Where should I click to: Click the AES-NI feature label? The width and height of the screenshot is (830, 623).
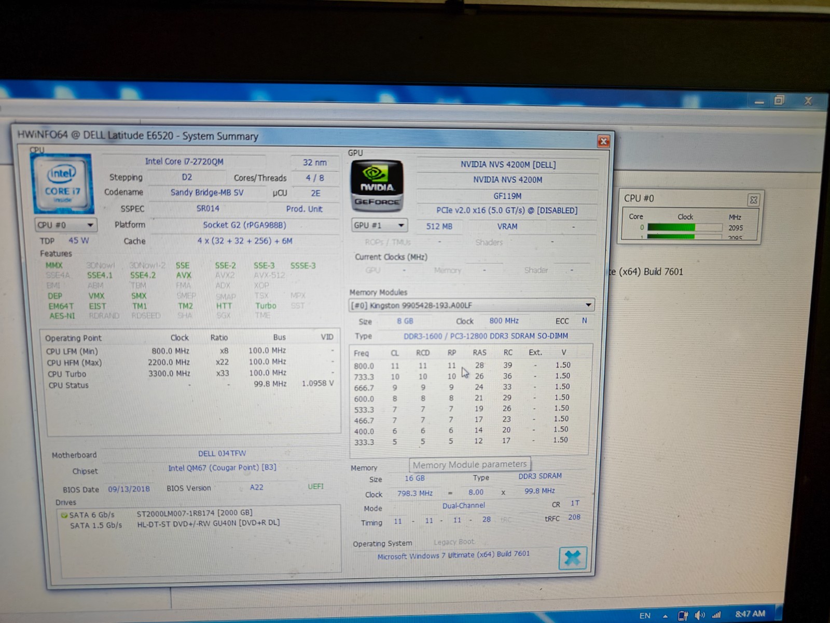[x=62, y=316]
